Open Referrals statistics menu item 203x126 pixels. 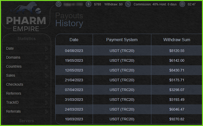(x=13, y=111)
